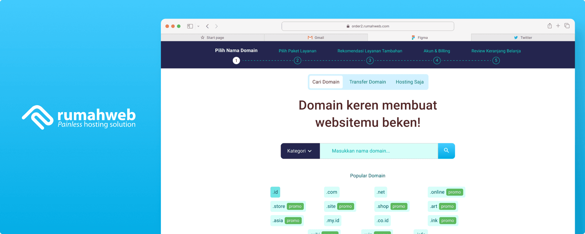Image resolution: width=585 pixels, height=234 pixels.
Task: Choose the .net domain chip
Action: tap(381, 192)
